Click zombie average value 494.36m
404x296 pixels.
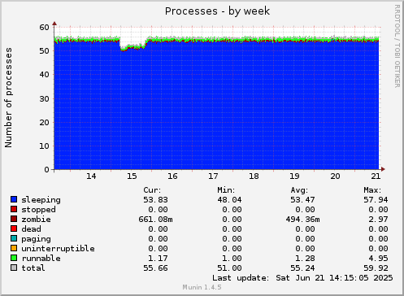(x=302, y=220)
